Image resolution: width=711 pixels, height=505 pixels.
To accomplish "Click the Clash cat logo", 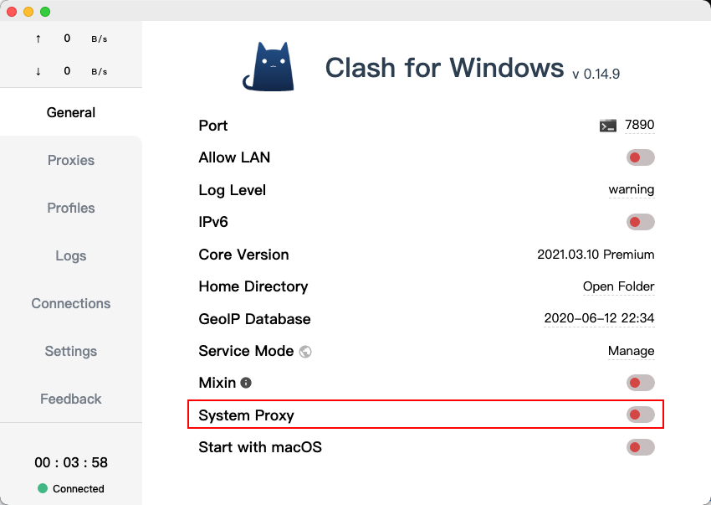I will click(x=268, y=65).
